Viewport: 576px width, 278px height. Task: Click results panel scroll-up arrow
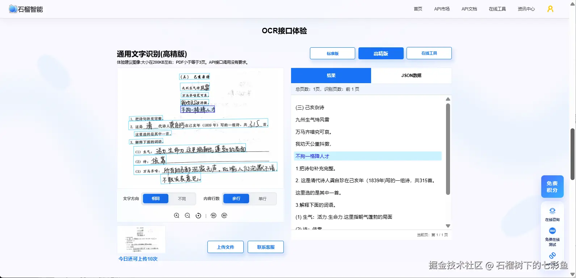448,99
